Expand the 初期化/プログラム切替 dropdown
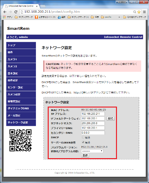Image resolution: width=149 pixels, height=183 pixels. (x=92, y=151)
